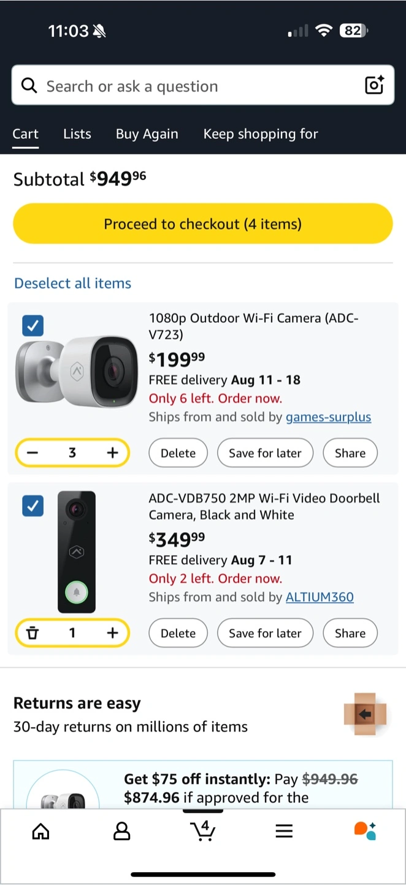
Task: Switch to the Lists tab
Action: (77, 134)
